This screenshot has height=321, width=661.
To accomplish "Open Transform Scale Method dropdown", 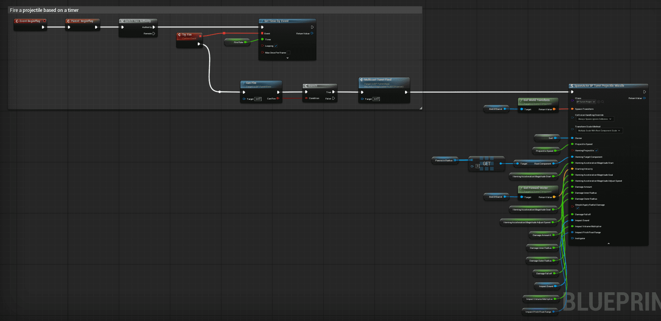I will point(599,131).
